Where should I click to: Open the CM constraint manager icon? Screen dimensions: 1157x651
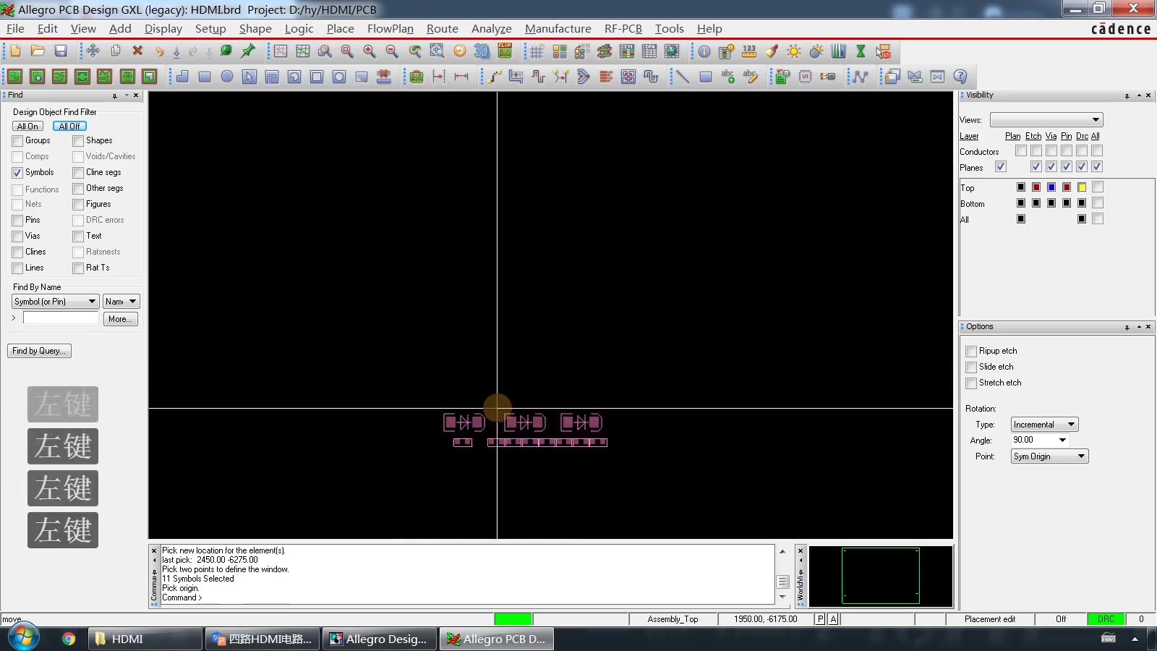click(x=627, y=51)
